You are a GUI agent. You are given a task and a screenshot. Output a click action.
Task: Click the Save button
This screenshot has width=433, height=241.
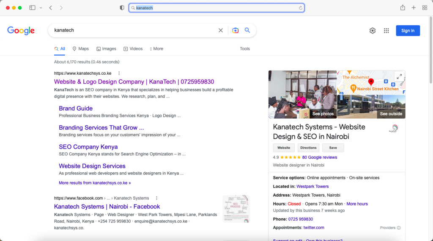click(333, 148)
